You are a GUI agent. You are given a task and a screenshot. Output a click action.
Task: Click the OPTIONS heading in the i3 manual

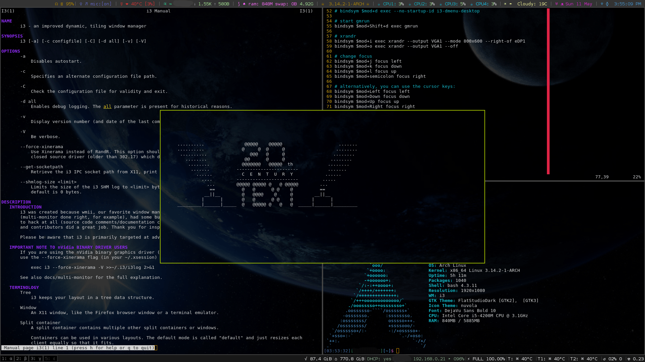tap(11, 51)
